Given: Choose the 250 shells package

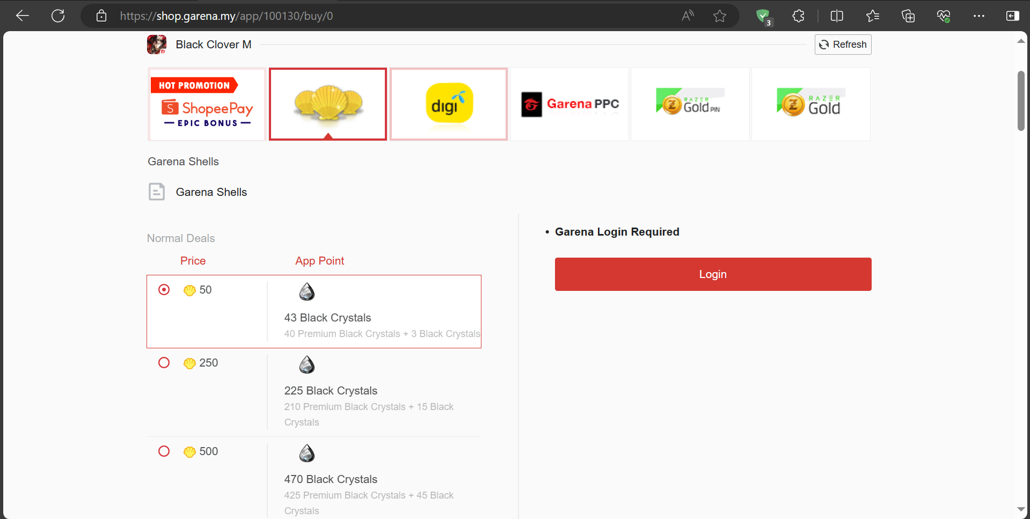Looking at the screenshot, I should click(x=164, y=363).
